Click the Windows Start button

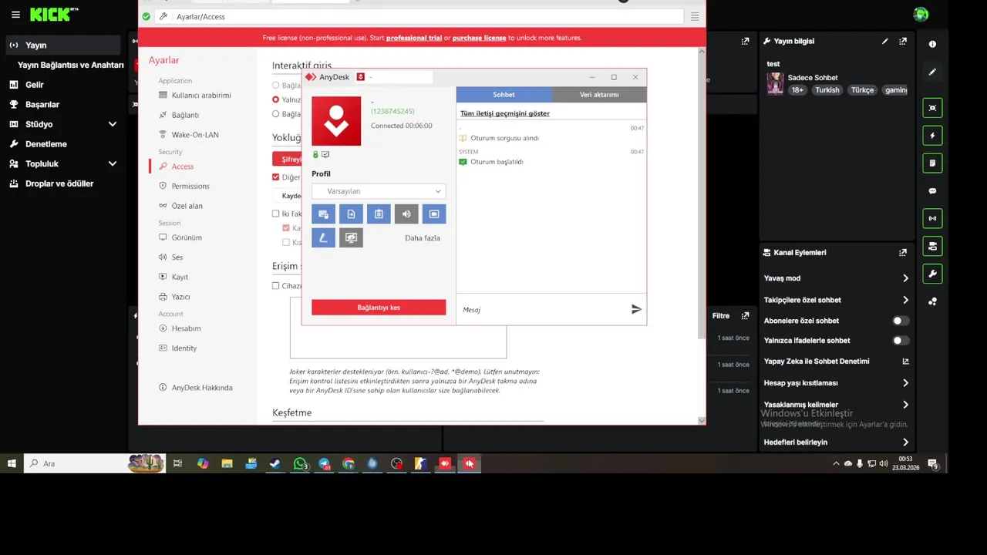click(x=12, y=463)
